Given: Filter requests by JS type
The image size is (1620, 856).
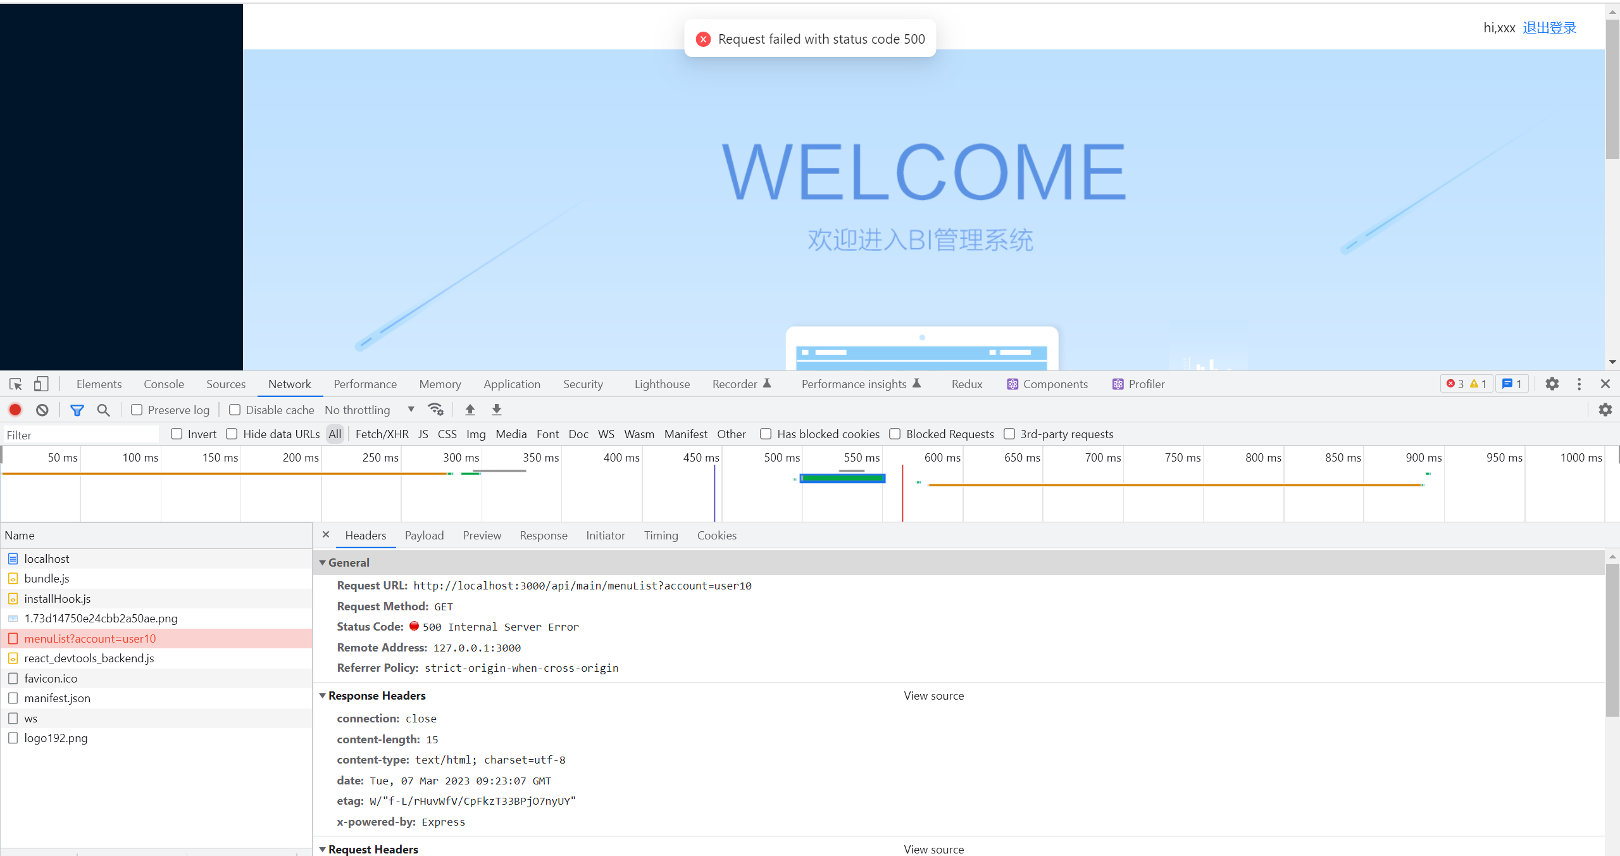Looking at the screenshot, I should (x=423, y=434).
